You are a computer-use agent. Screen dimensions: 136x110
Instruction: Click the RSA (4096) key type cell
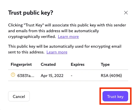pyautogui.click(x=111, y=76)
